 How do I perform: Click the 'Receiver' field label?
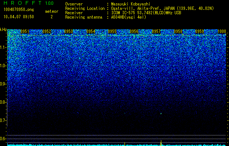click(x=74, y=13)
